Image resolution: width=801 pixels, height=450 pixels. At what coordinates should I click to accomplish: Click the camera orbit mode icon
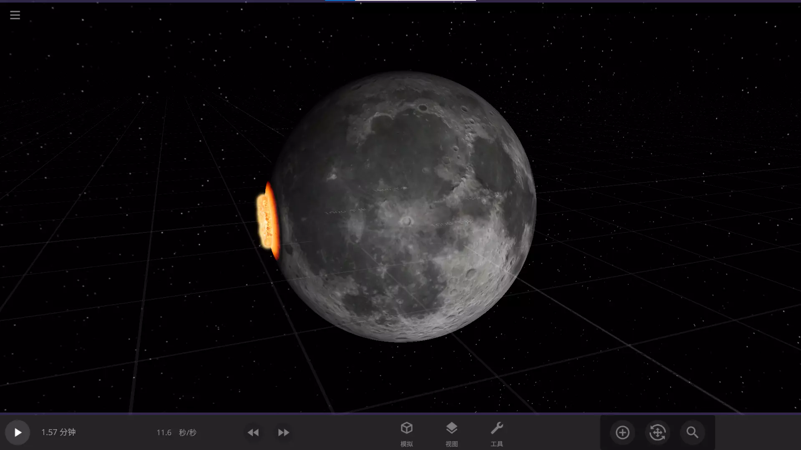point(657,432)
